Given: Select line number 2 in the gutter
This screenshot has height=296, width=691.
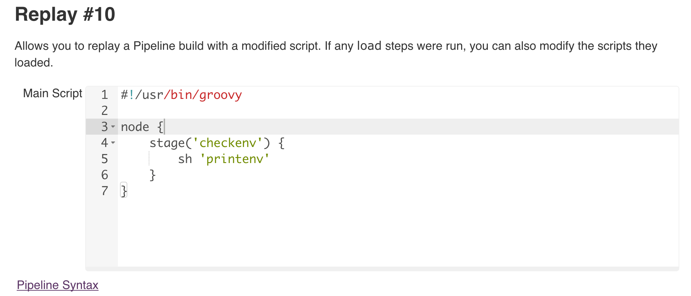Looking at the screenshot, I should (x=105, y=111).
